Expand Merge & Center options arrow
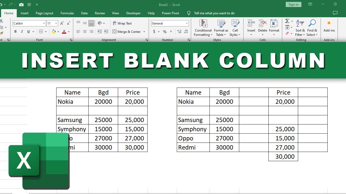The height and width of the screenshot is (194, 346). pos(144,32)
